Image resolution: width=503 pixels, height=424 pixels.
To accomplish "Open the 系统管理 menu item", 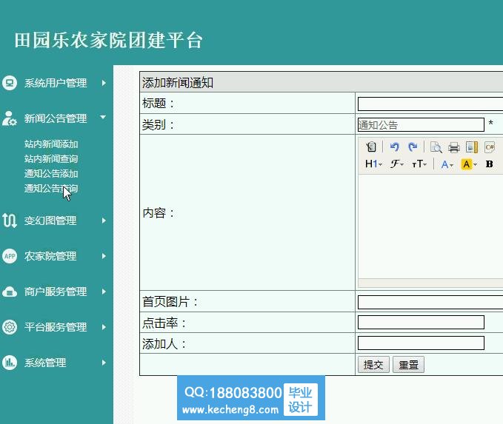I will tap(45, 363).
